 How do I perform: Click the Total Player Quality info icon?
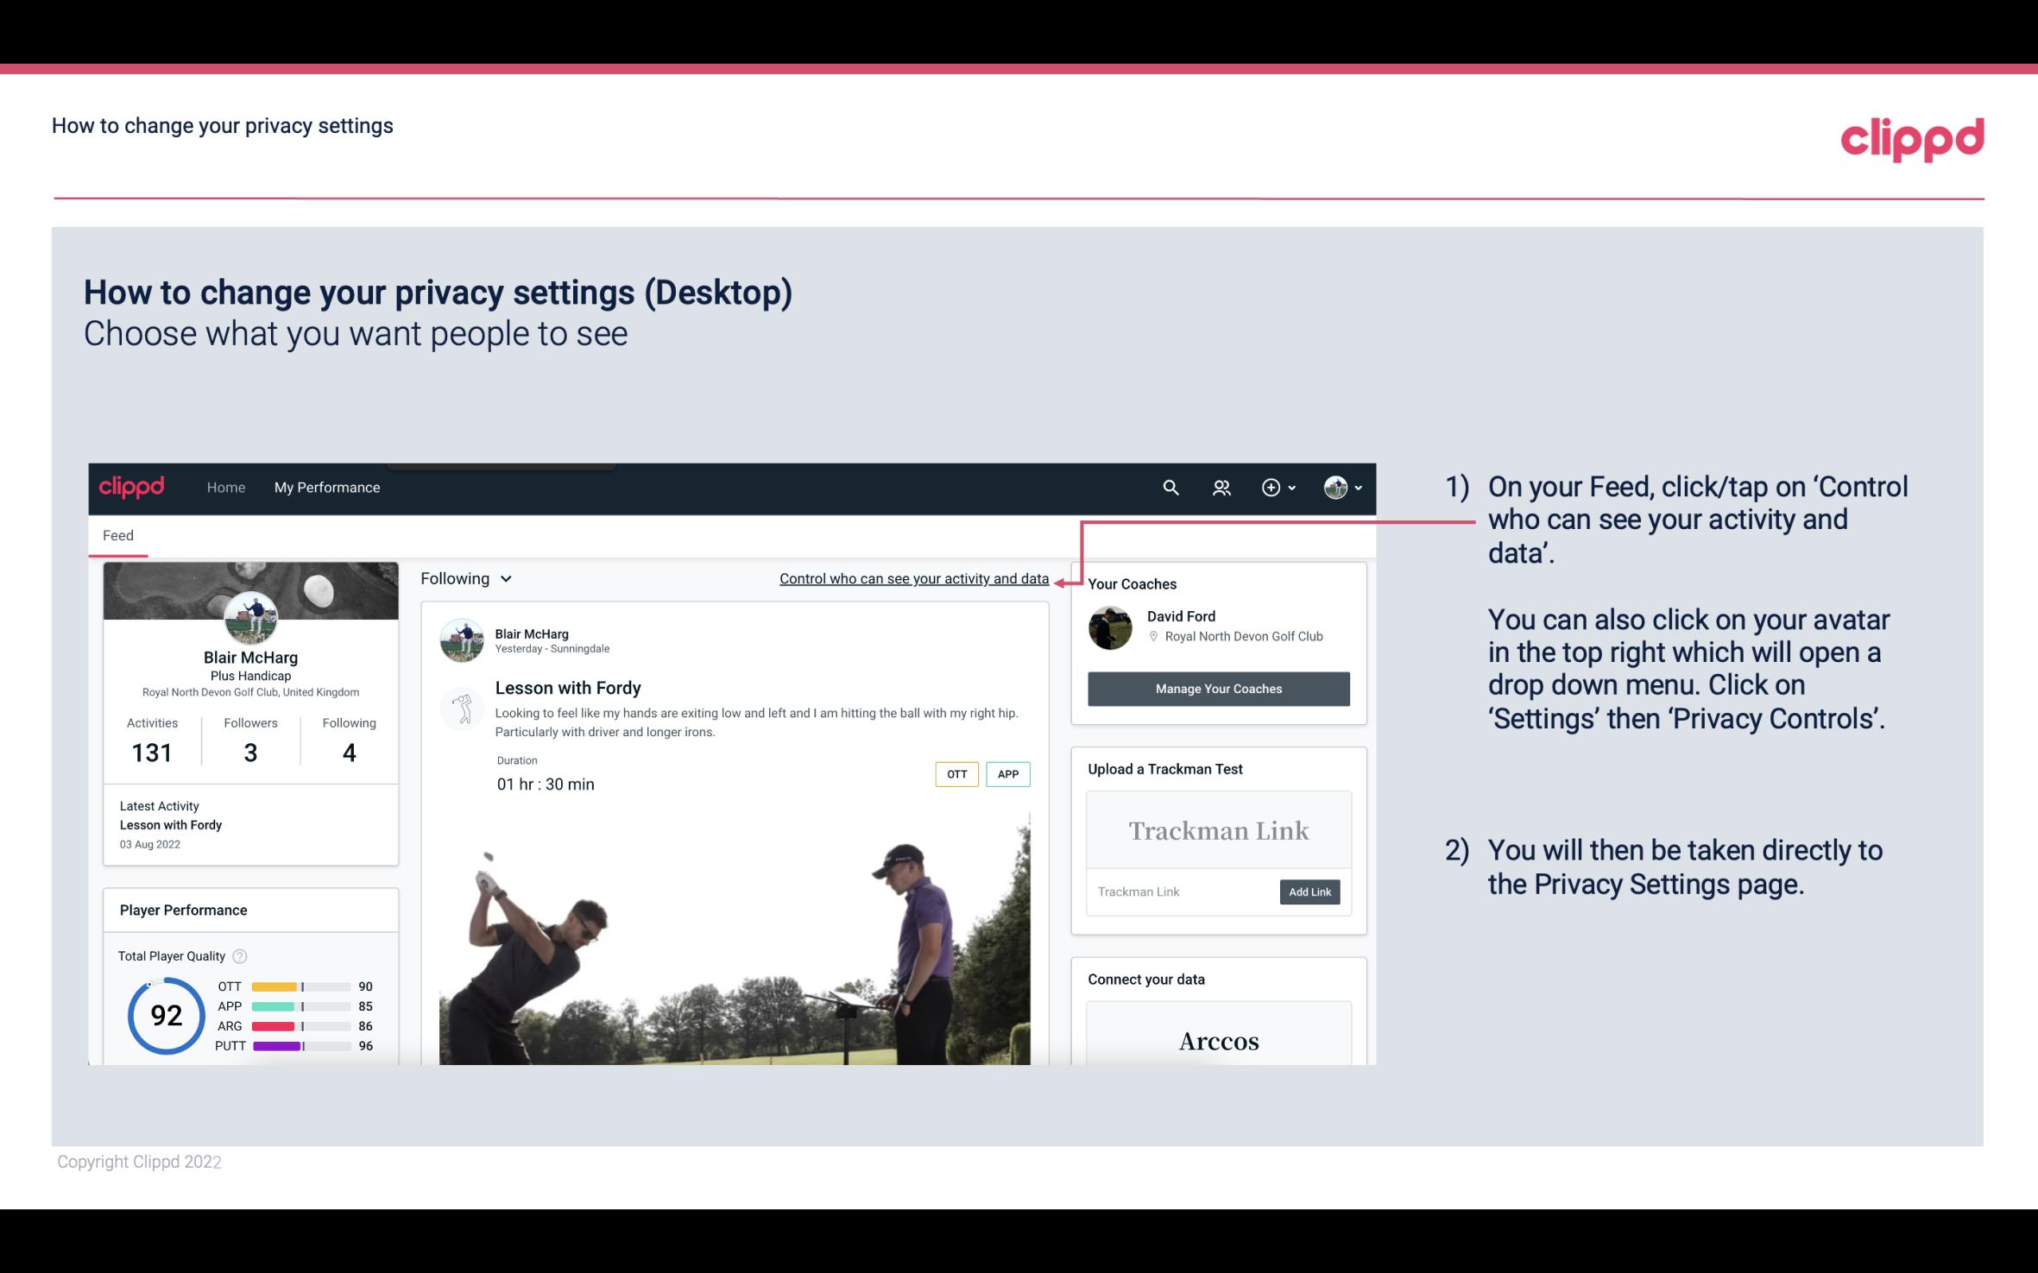(239, 955)
